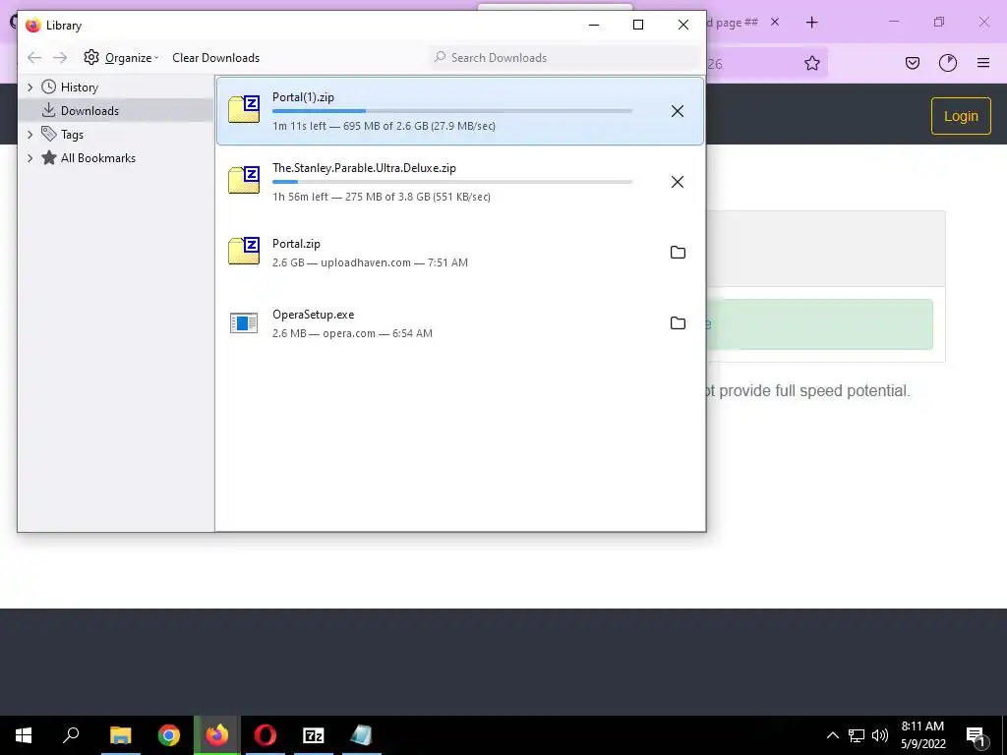
Task: Select History in the Library sidebar
Action: 79,87
